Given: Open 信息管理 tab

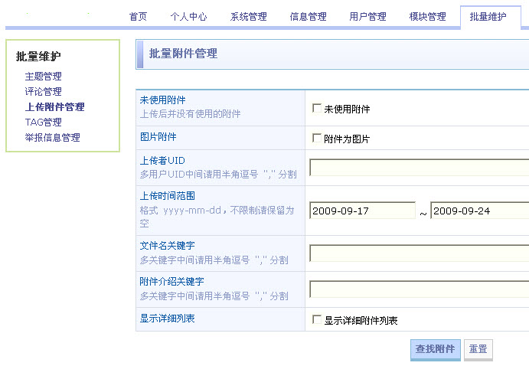Looking at the screenshot, I should 308,17.
